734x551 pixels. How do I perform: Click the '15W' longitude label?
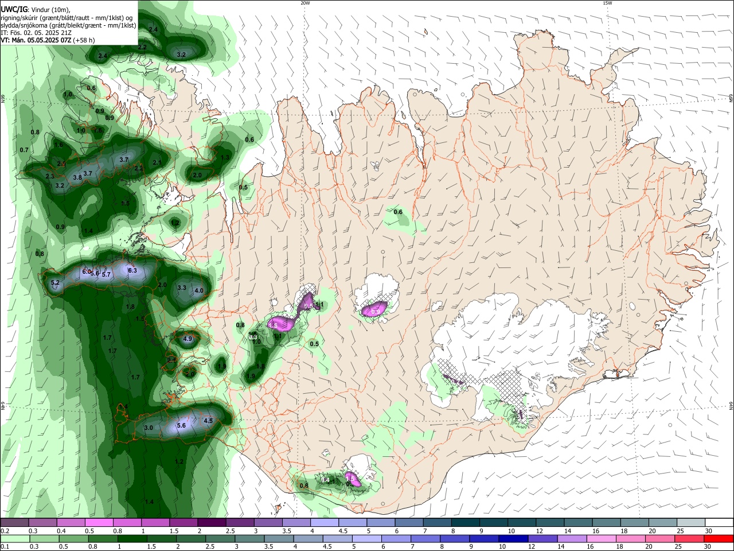coord(607,3)
